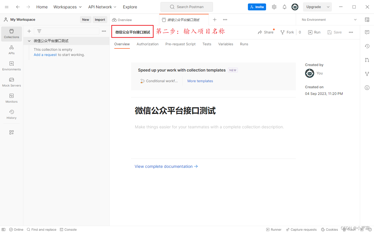Click the Add a request link
Image resolution: width=374 pixels, height=233 pixels.
[x=45, y=55]
